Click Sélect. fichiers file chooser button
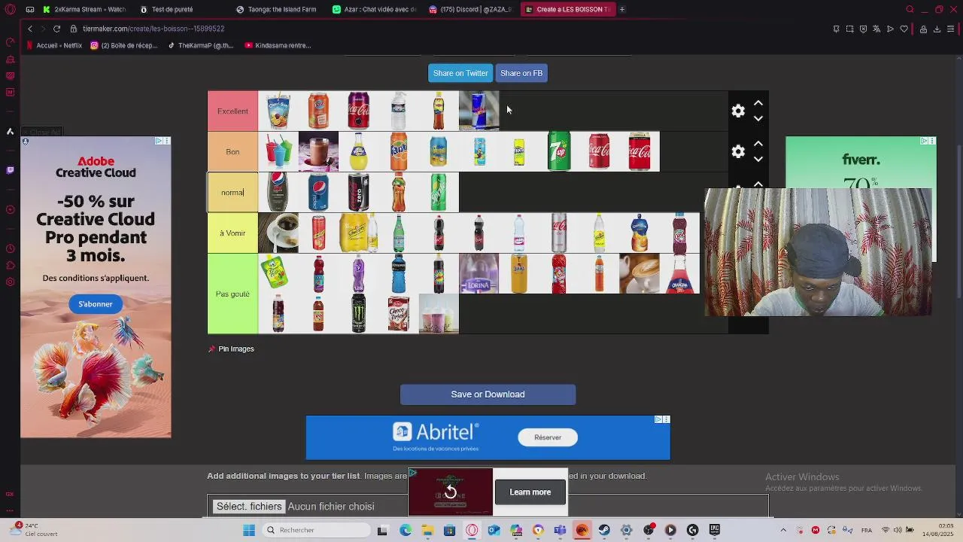The width and height of the screenshot is (963, 542). 249,507
